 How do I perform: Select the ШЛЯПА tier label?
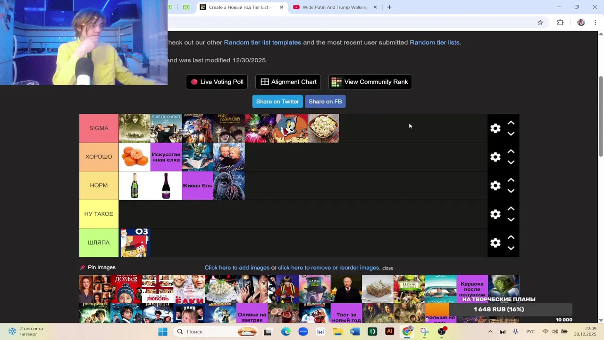99,243
